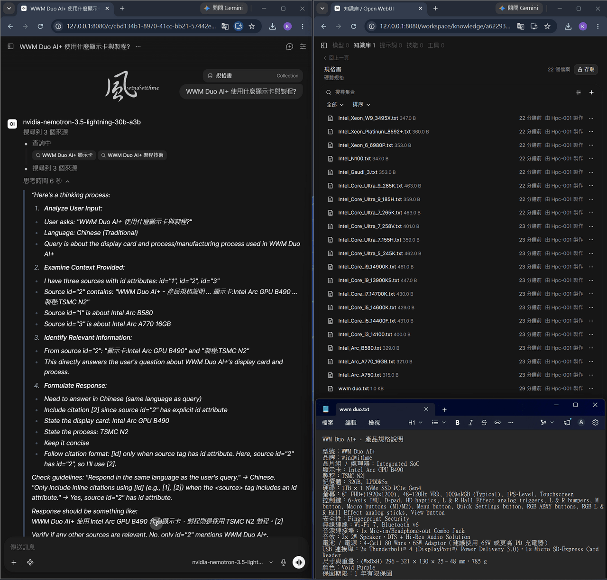The width and height of the screenshot is (607, 580).
Task: Collapse the 思考時間 6 秒 thinking section
Action: tap(46, 181)
